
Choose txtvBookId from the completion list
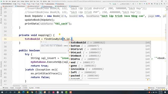[110, 43]
